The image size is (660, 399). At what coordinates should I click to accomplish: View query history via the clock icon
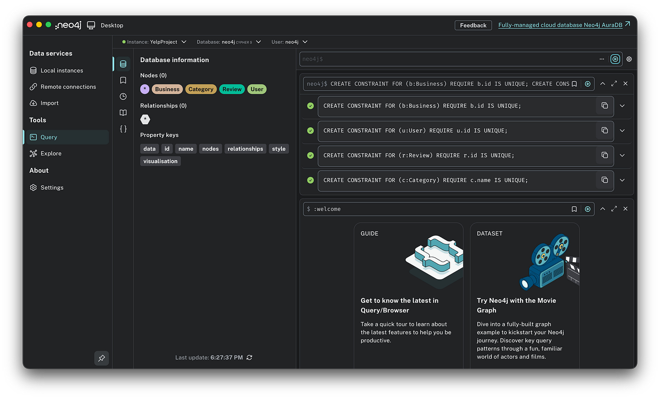(x=123, y=96)
